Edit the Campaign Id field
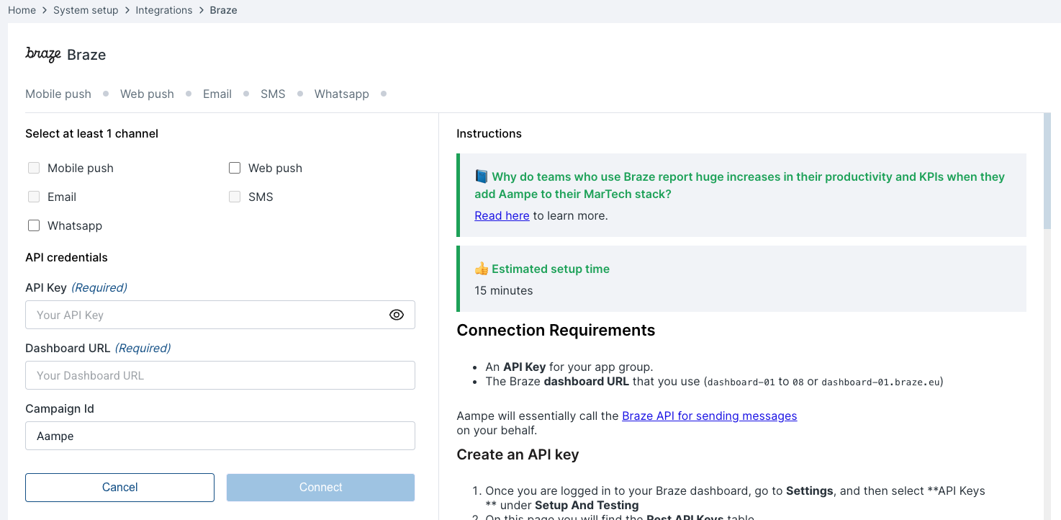1061x520 pixels. click(x=220, y=436)
